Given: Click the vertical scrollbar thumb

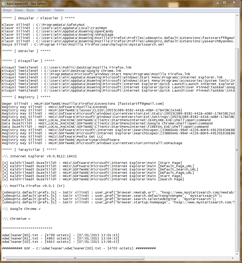Looking at the screenshot, I should (237, 150).
